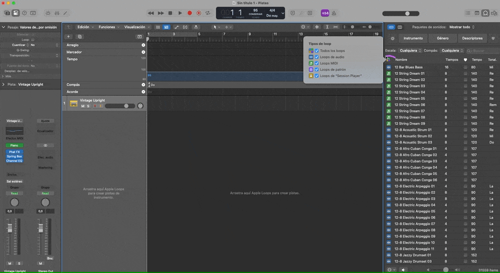
Task: Click the Spring Box plug-in slot
Action: coord(15,156)
